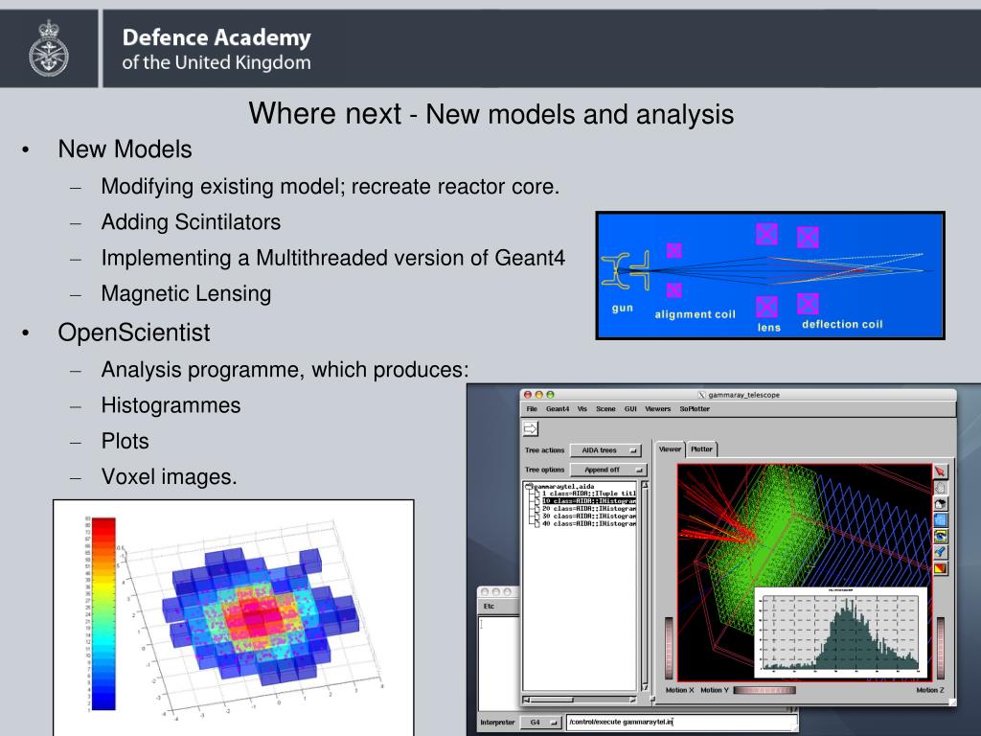
Task: Open the AIDA trees dropdown
Action: (605, 450)
